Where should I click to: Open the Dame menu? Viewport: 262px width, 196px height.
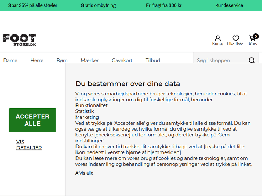click(x=10, y=61)
